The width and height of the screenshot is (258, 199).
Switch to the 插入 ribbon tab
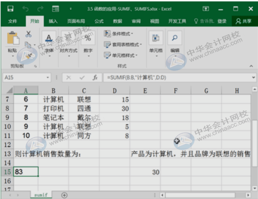tap(53, 21)
